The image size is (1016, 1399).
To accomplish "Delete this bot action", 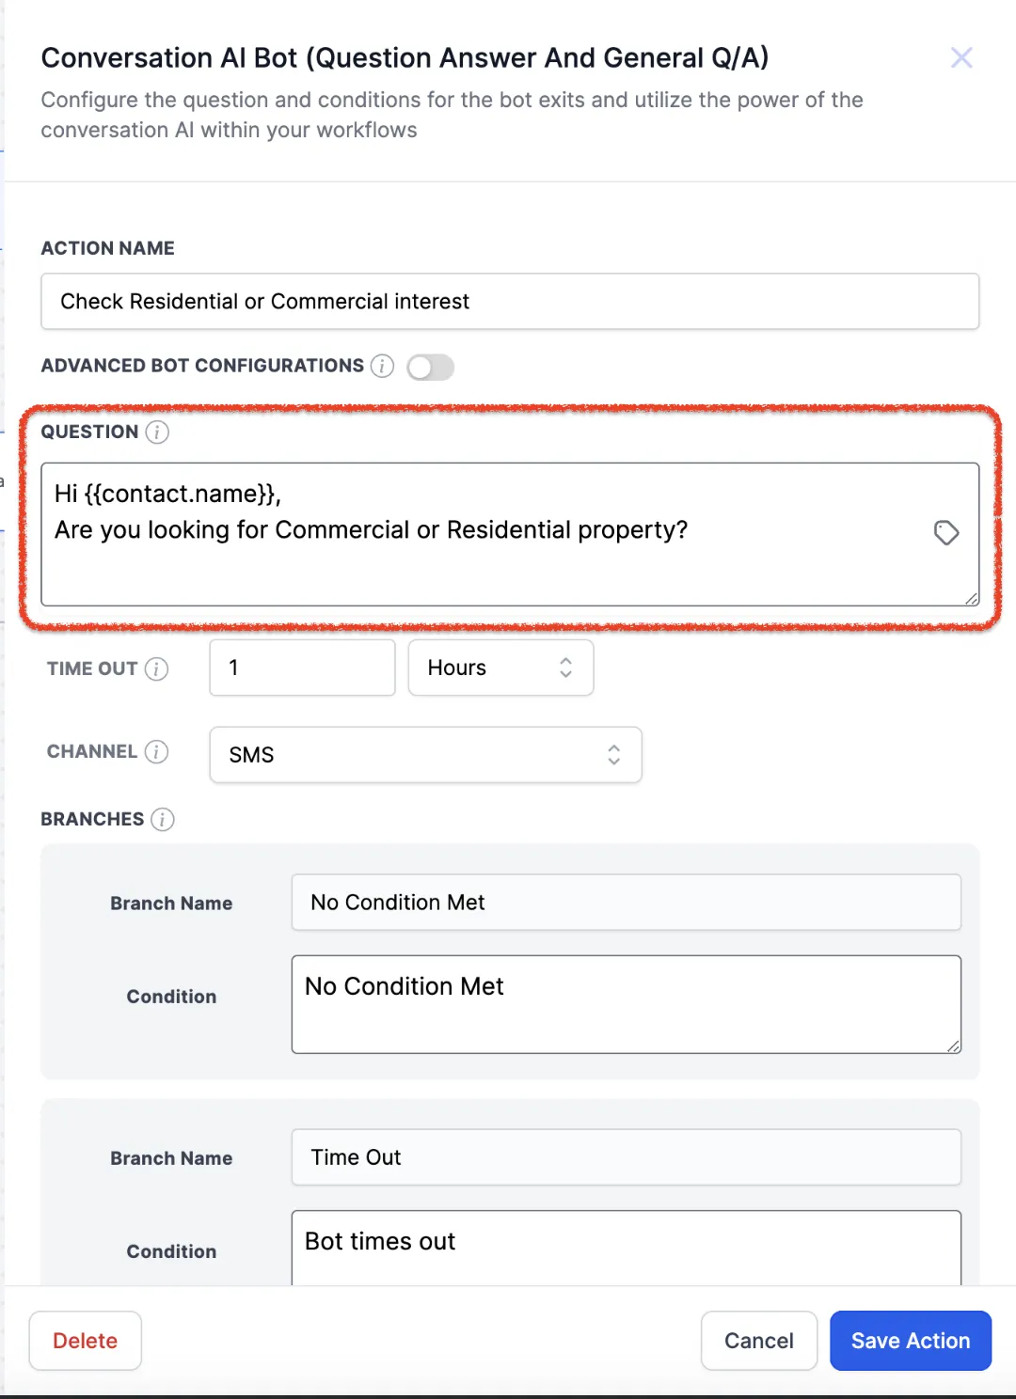I will (x=85, y=1341).
